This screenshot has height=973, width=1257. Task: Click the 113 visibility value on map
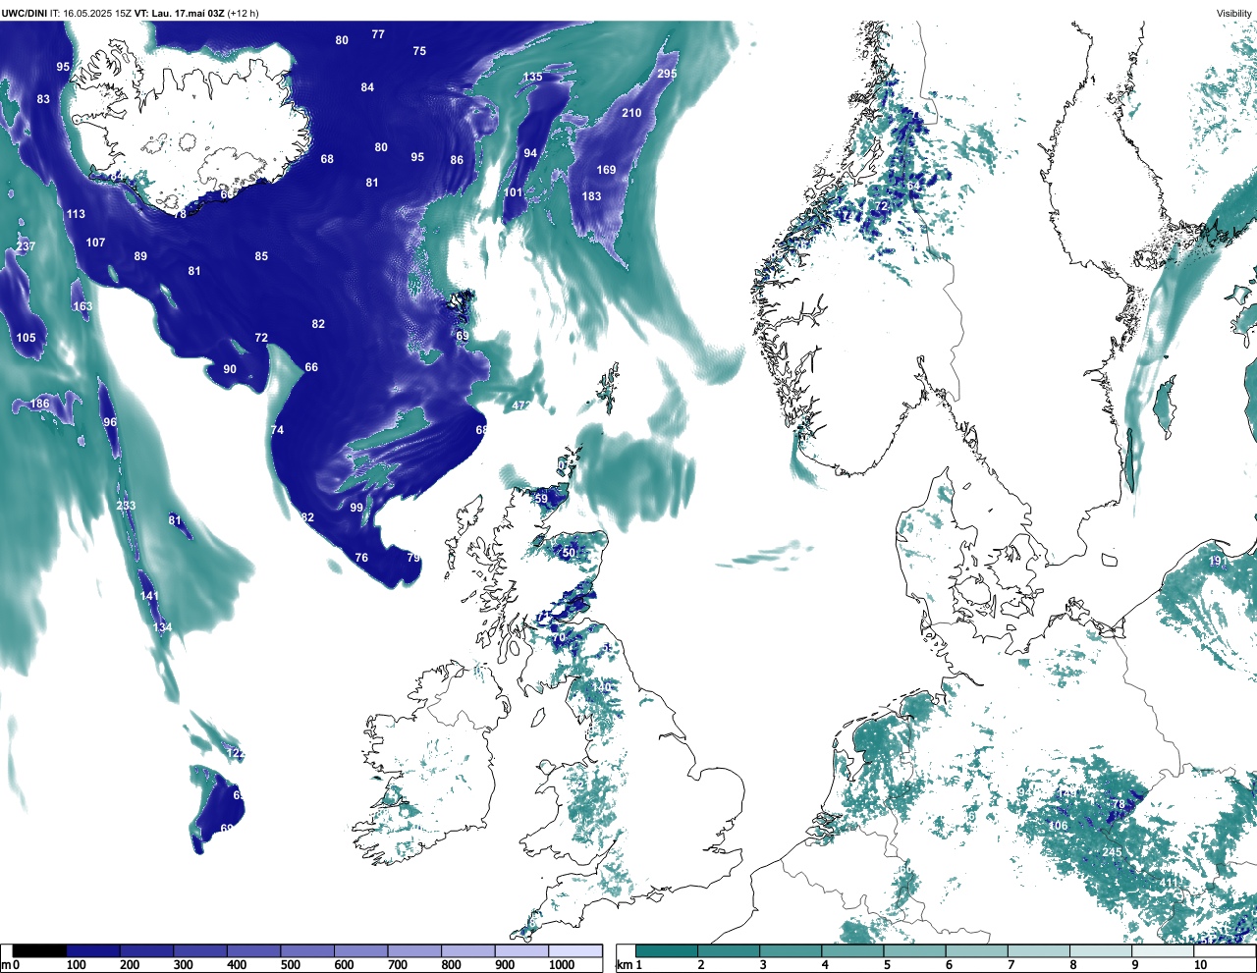[x=76, y=214]
